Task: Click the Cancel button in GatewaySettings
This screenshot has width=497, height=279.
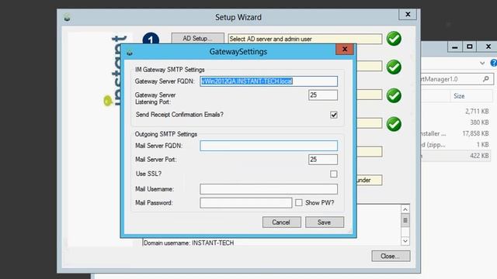Action: 281,222
